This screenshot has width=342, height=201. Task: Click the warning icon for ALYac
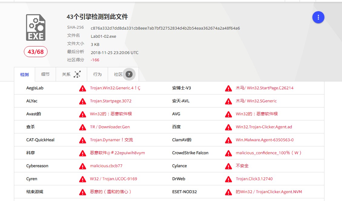82,101
